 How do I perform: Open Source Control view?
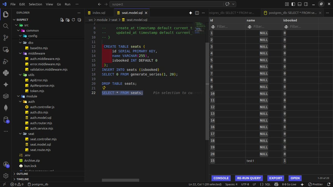tap(6, 38)
